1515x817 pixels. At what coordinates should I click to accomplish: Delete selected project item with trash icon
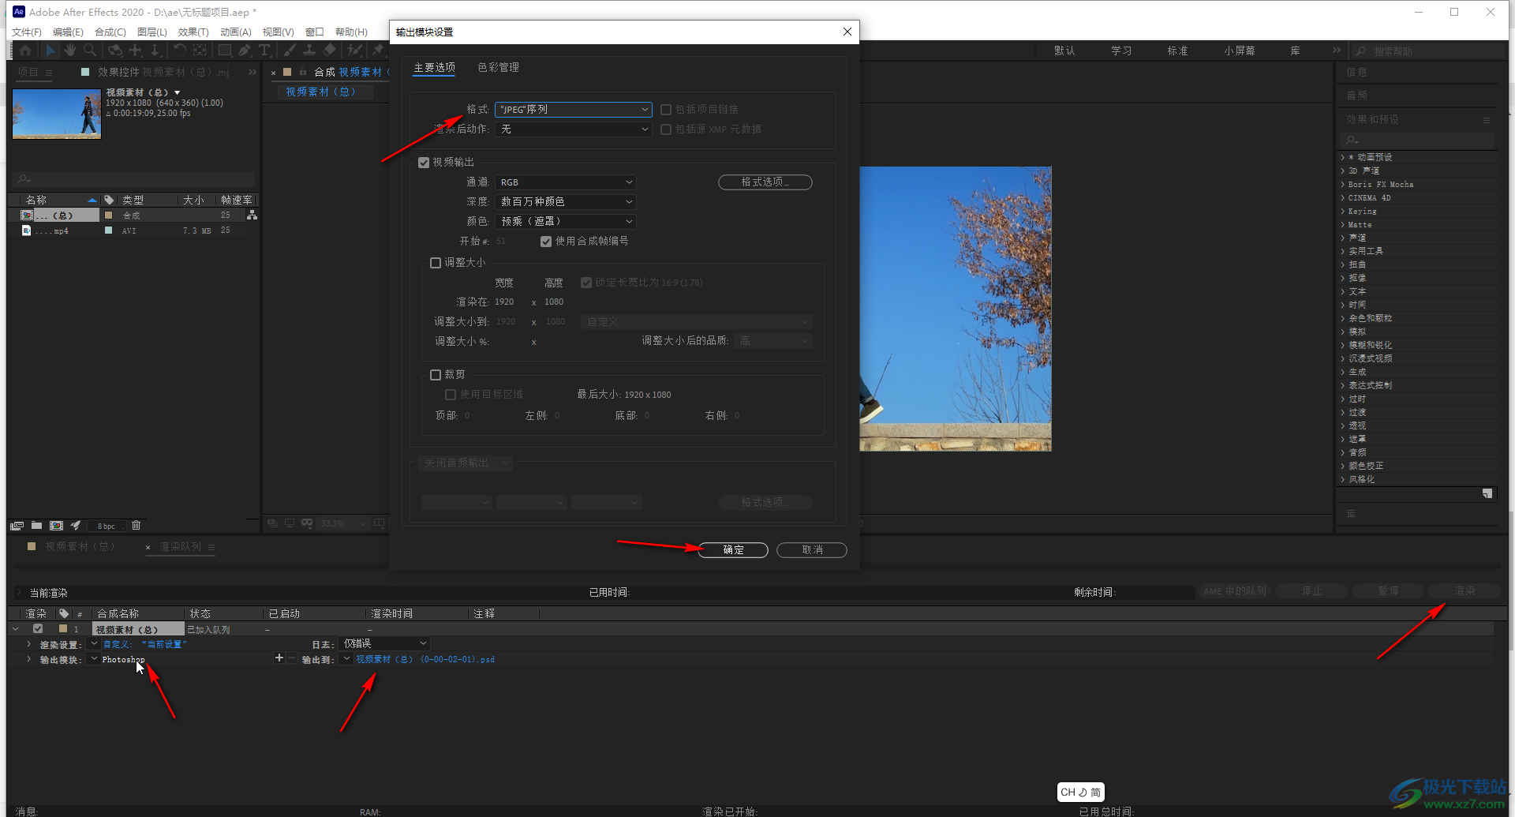(136, 526)
